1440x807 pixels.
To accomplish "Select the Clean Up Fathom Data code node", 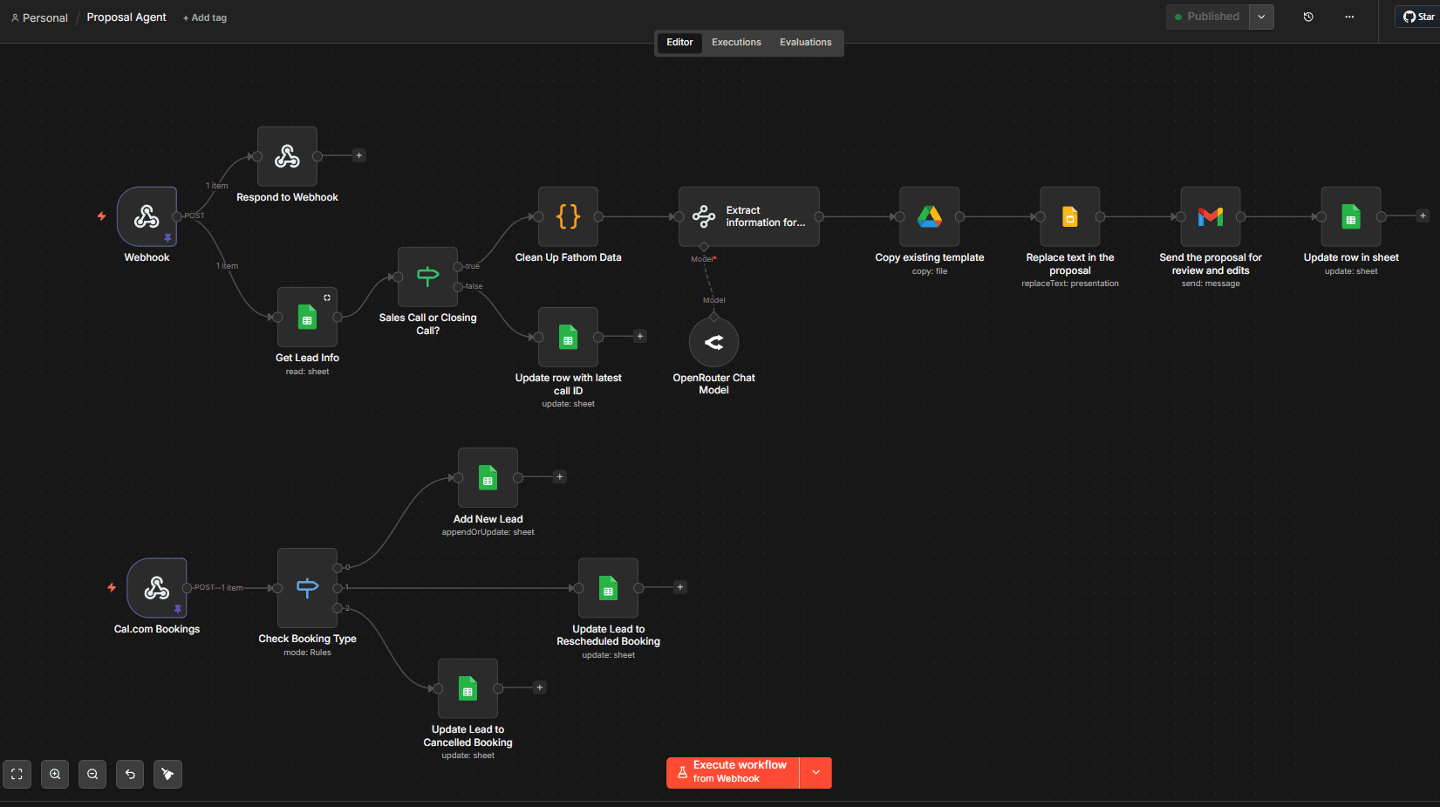I will click(568, 216).
